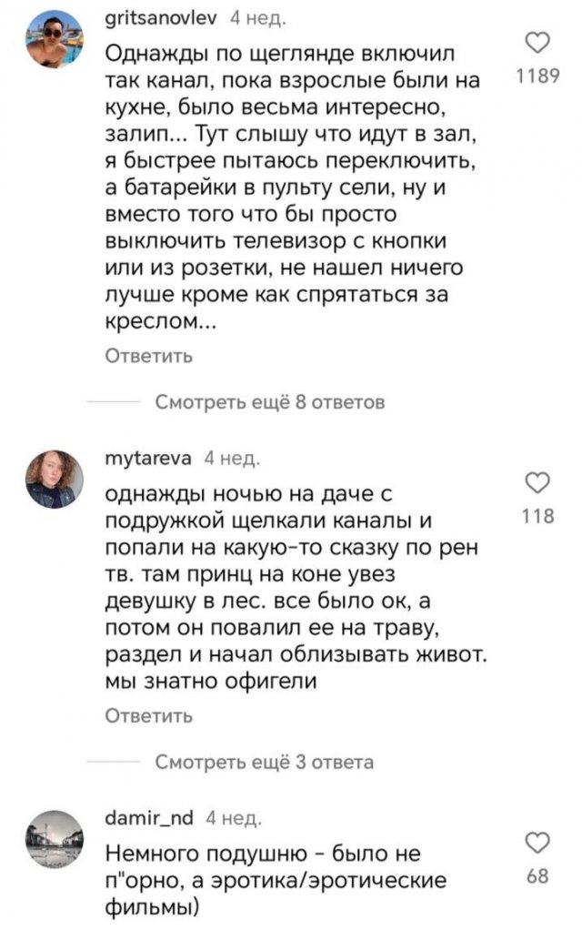Like damir_nd's comment using the heart icon
The image size is (582, 930).
coord(538,841)
